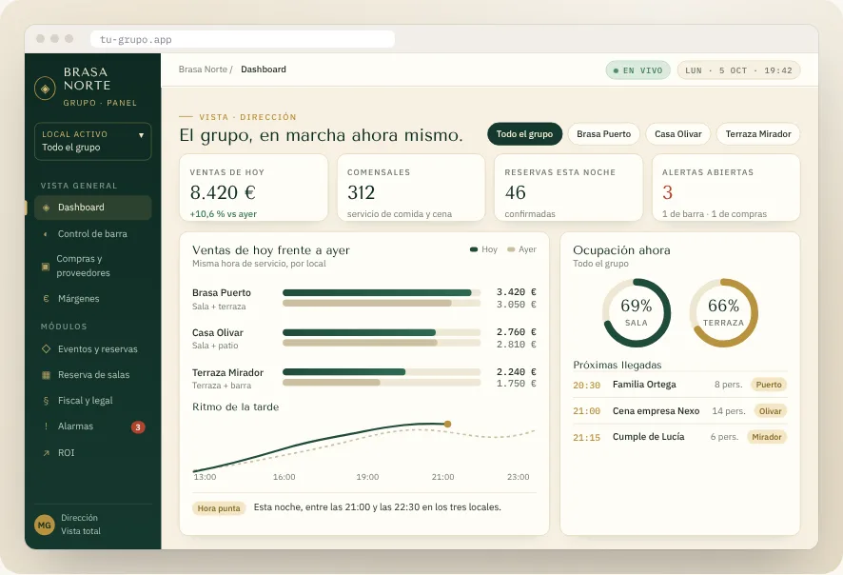Open Eventos y reservas module
Image resolution: width=843 pixels, height=575 pixels.
[93, 349]
